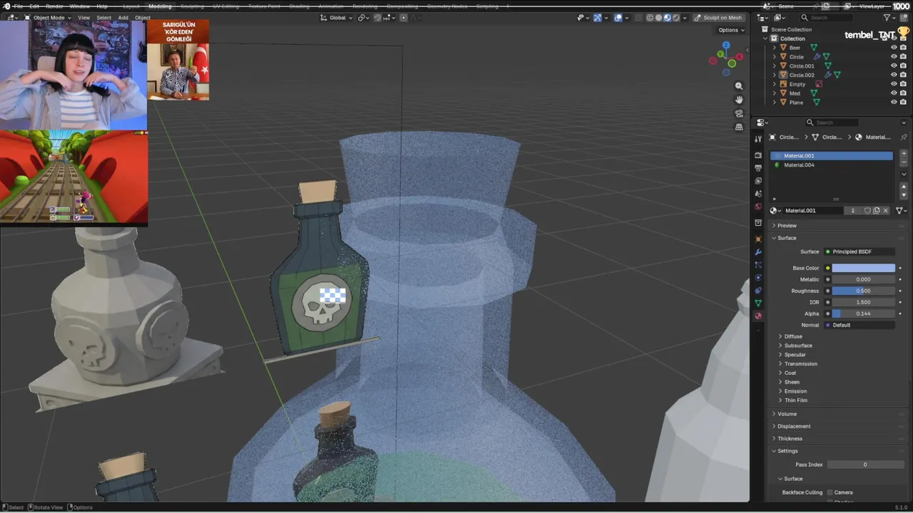Disable Med object in renders camera icon
This screenshot has height=513, width=913.
click(903, 93)
